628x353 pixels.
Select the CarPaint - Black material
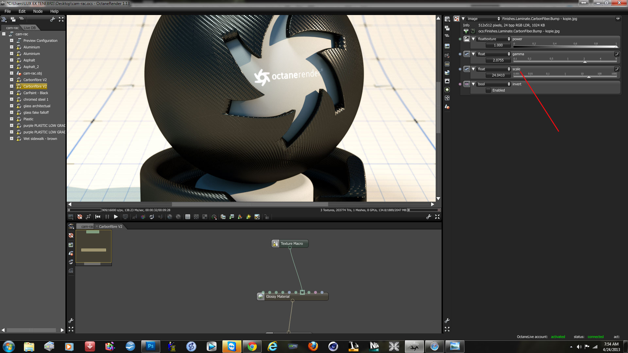coord(36,93)
